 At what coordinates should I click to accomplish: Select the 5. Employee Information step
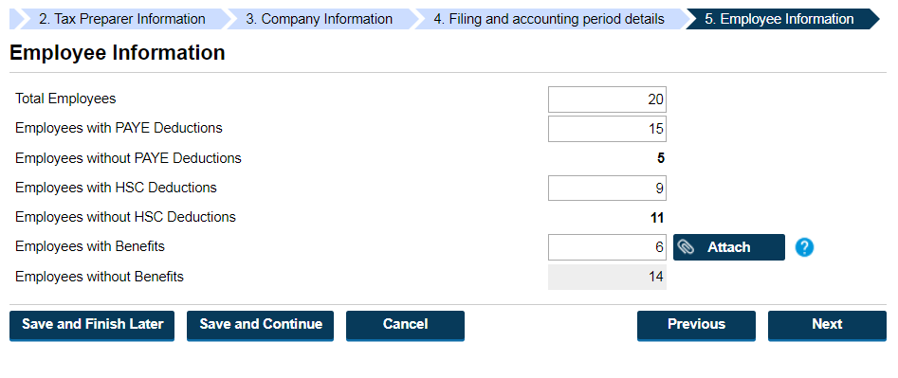coord(779,19)
